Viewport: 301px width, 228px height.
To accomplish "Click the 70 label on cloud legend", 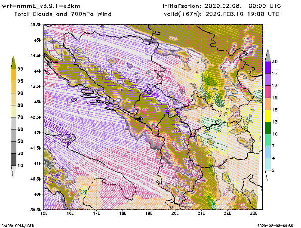I will tap(20, 117).
